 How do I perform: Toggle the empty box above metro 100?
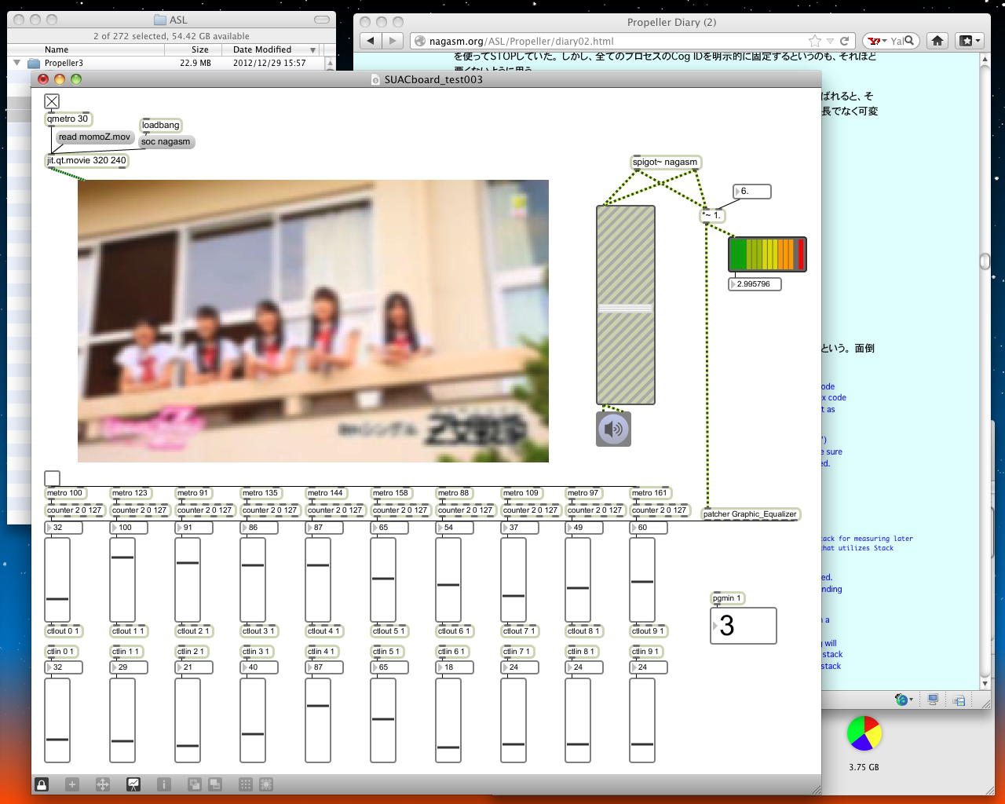point(52,477)
